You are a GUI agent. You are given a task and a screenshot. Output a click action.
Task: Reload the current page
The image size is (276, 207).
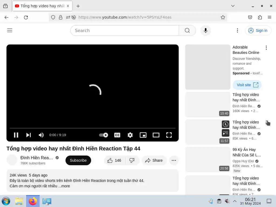26,17
